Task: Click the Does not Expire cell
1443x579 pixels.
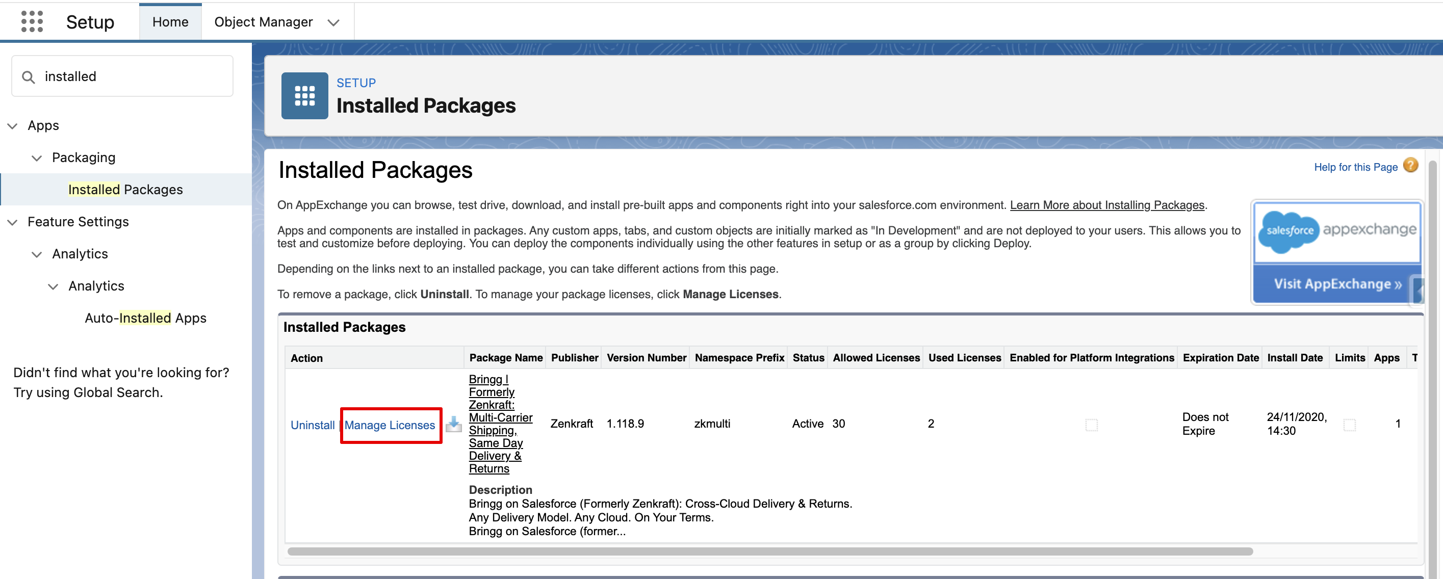Action: (1205, 424)
